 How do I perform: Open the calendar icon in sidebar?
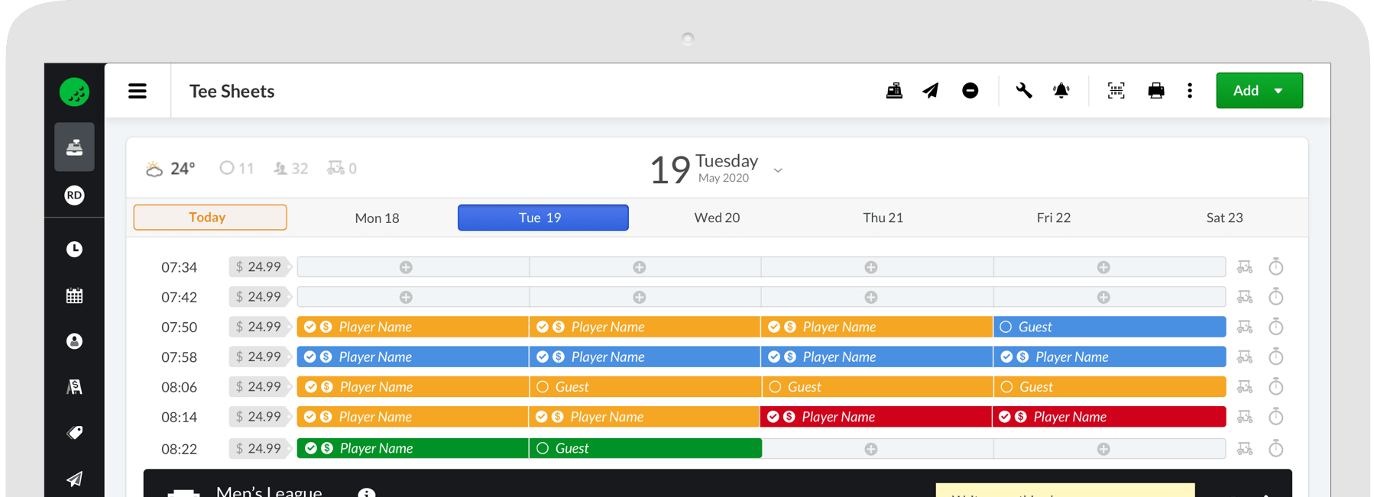[x=74, y=295]
